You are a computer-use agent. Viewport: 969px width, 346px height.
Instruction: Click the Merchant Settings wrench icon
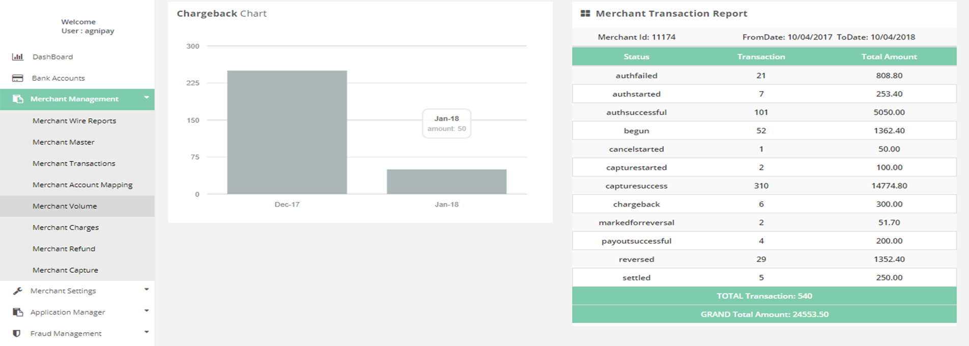point(18,291)
